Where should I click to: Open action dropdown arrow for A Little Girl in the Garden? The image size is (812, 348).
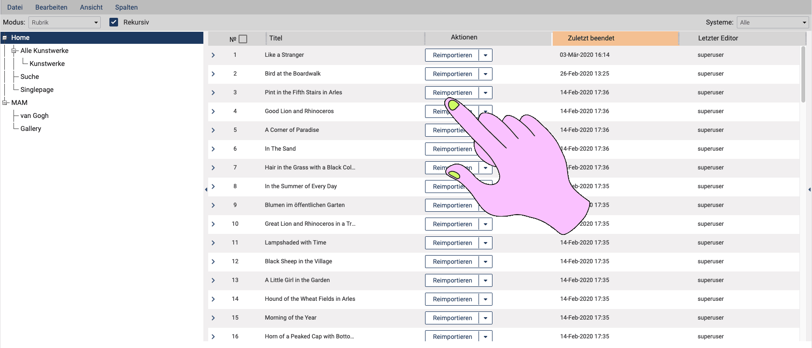pos(485,280)
